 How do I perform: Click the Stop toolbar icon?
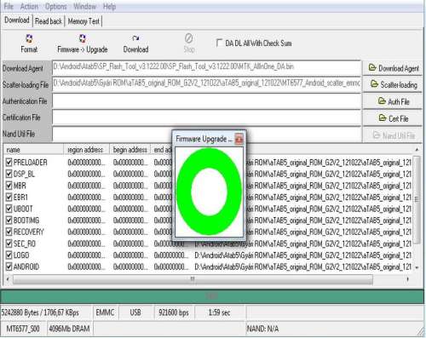coord(189,43)
